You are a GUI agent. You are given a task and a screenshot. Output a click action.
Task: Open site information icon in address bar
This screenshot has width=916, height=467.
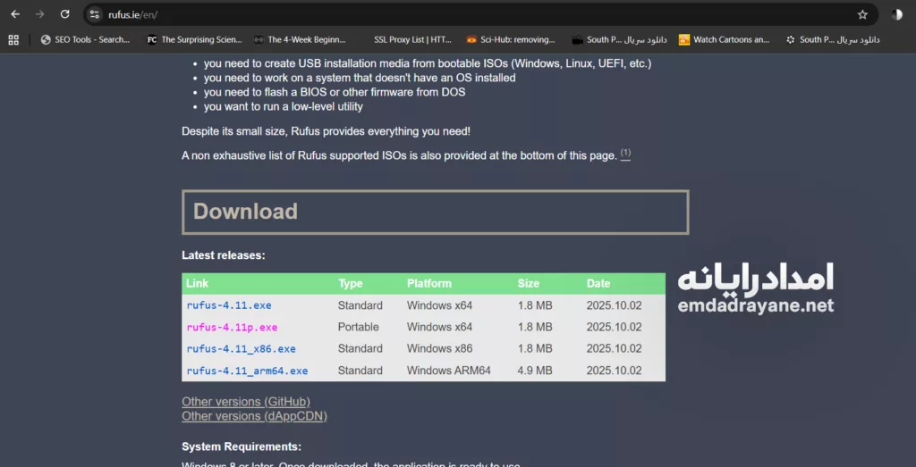[x=96, y=14]
